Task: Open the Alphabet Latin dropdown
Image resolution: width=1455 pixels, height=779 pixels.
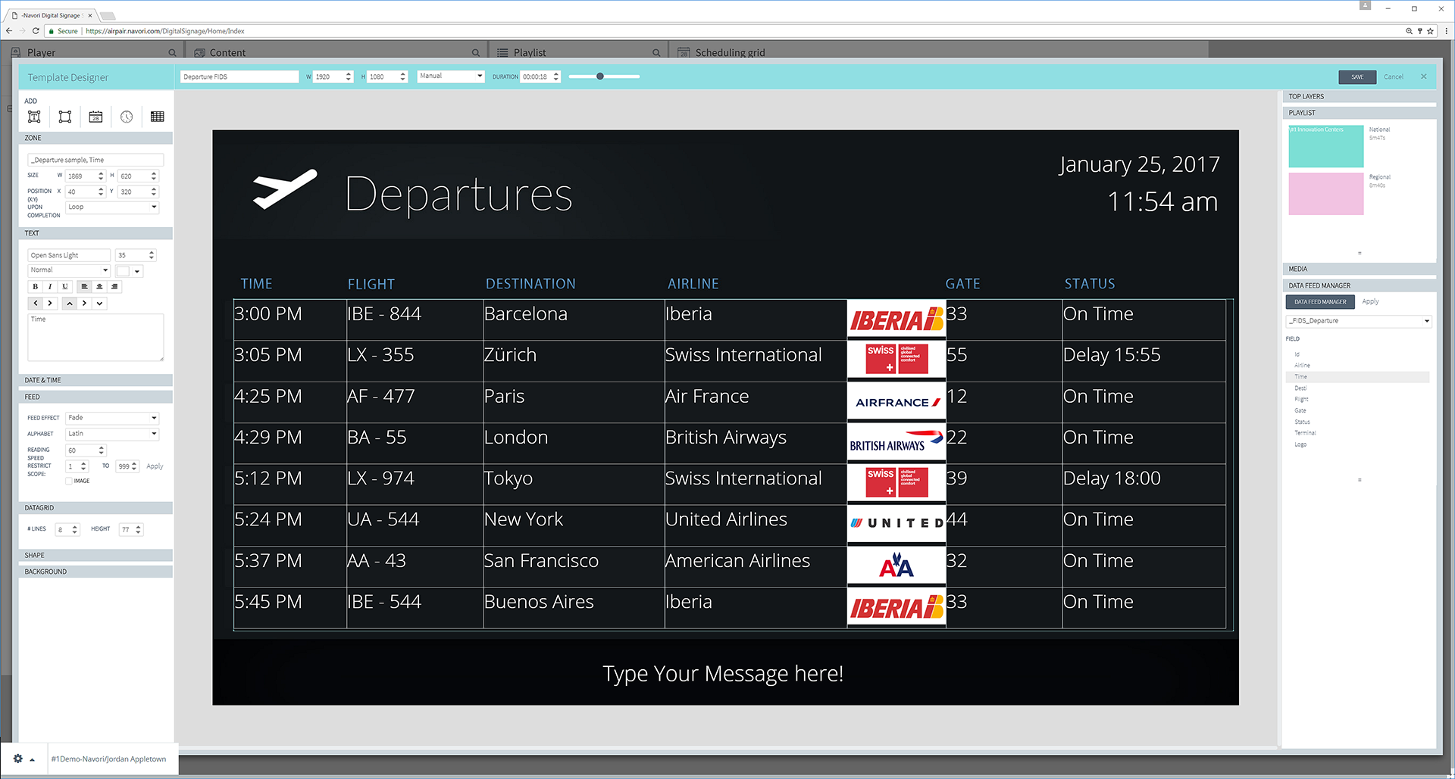Action: coord(112,434)
